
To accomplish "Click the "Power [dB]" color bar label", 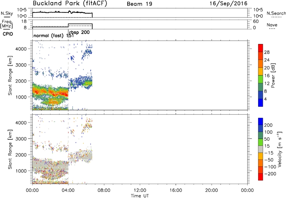I will (273, 75).
